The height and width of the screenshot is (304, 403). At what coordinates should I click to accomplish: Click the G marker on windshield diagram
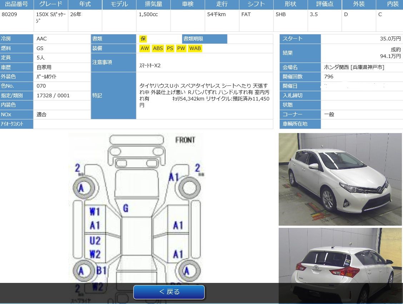[125, 208]
